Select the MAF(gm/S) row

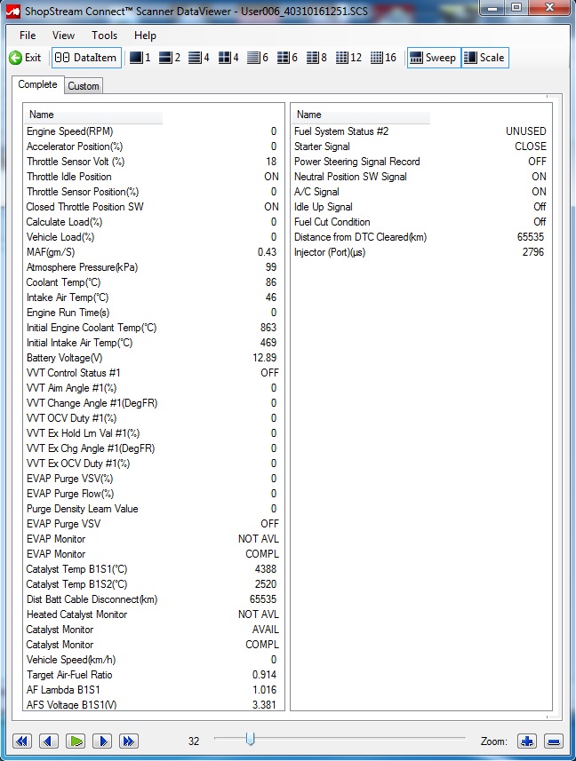pyautogui.click(x=153, y=252)
